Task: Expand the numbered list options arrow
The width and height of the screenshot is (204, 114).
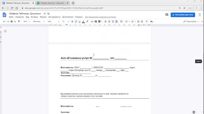Action: (129, 22)
